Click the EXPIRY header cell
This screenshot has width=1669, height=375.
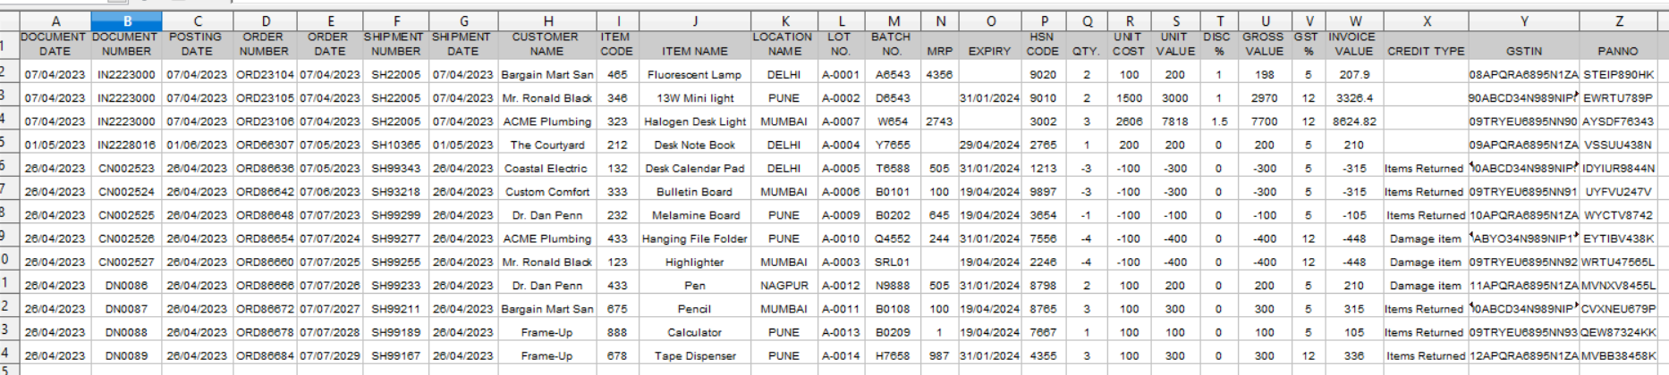click(x=990, y=45)
